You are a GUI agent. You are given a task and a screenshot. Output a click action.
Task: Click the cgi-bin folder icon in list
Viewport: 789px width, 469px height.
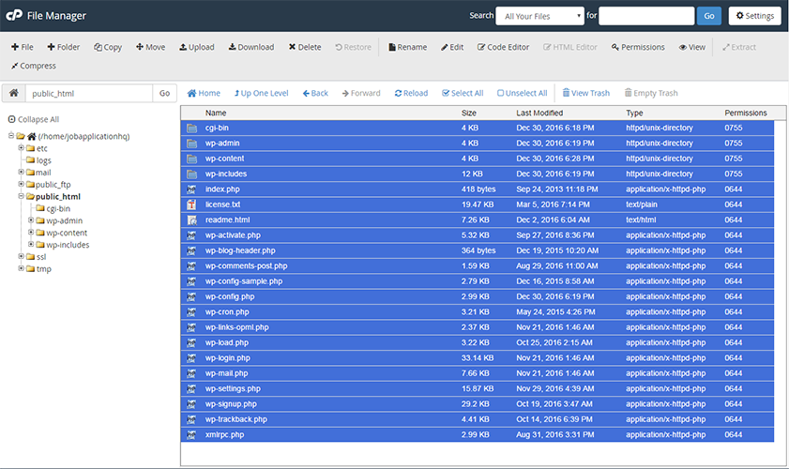point(191,128)
